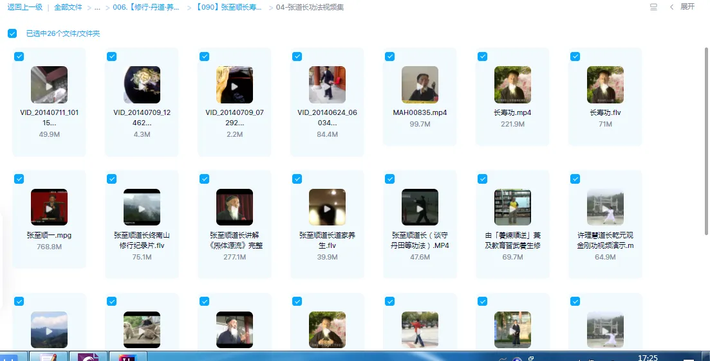
Task: Toggle the select-all files checkbox
Action: [x=12, y=33]
